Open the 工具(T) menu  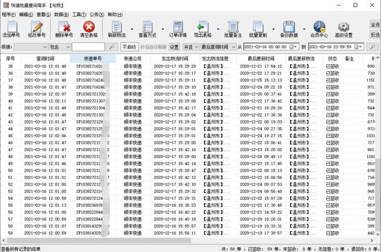tap(79, 14)
